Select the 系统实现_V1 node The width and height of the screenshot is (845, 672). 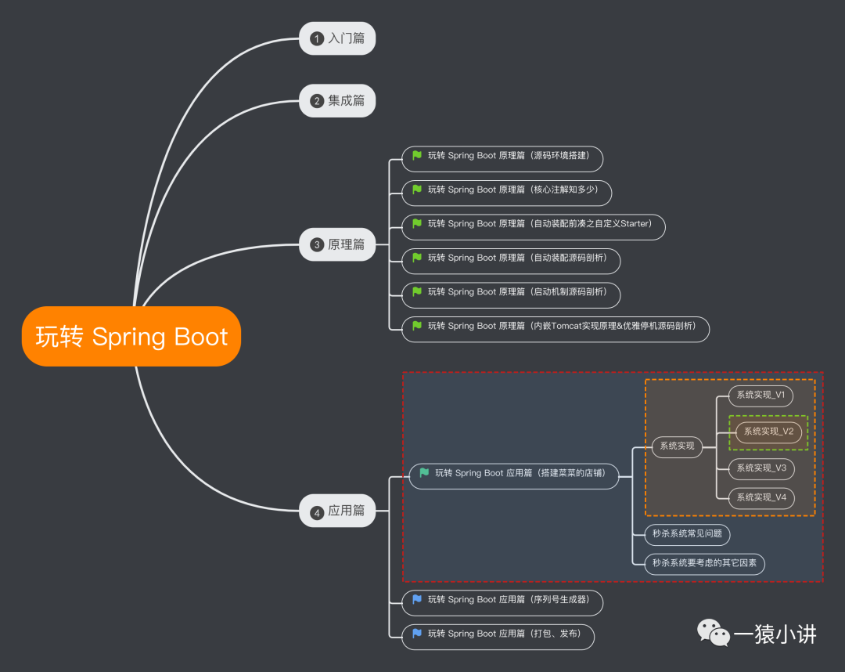coord(761,396)
